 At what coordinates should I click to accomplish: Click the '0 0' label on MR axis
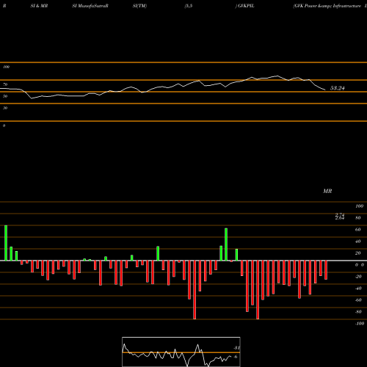[x=360, y=265]
